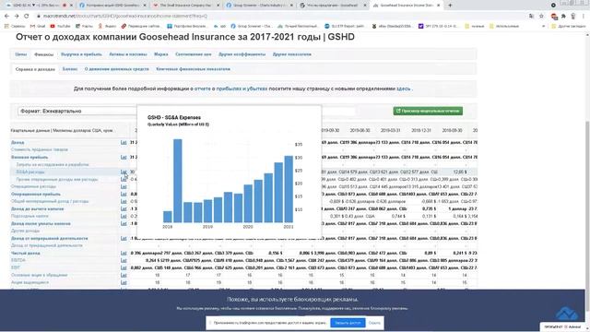Click floating blue logo icon at bottom right

point(567,314)
